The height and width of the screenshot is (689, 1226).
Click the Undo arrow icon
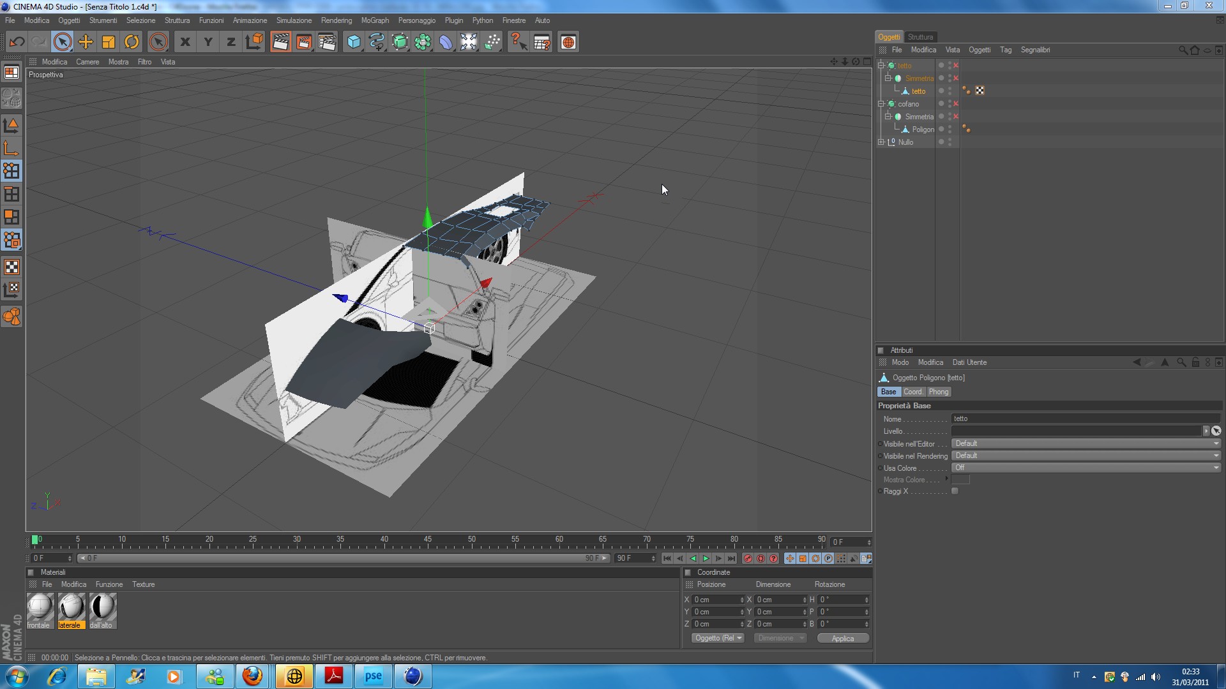pyautogui.click(x=17, y=42)
